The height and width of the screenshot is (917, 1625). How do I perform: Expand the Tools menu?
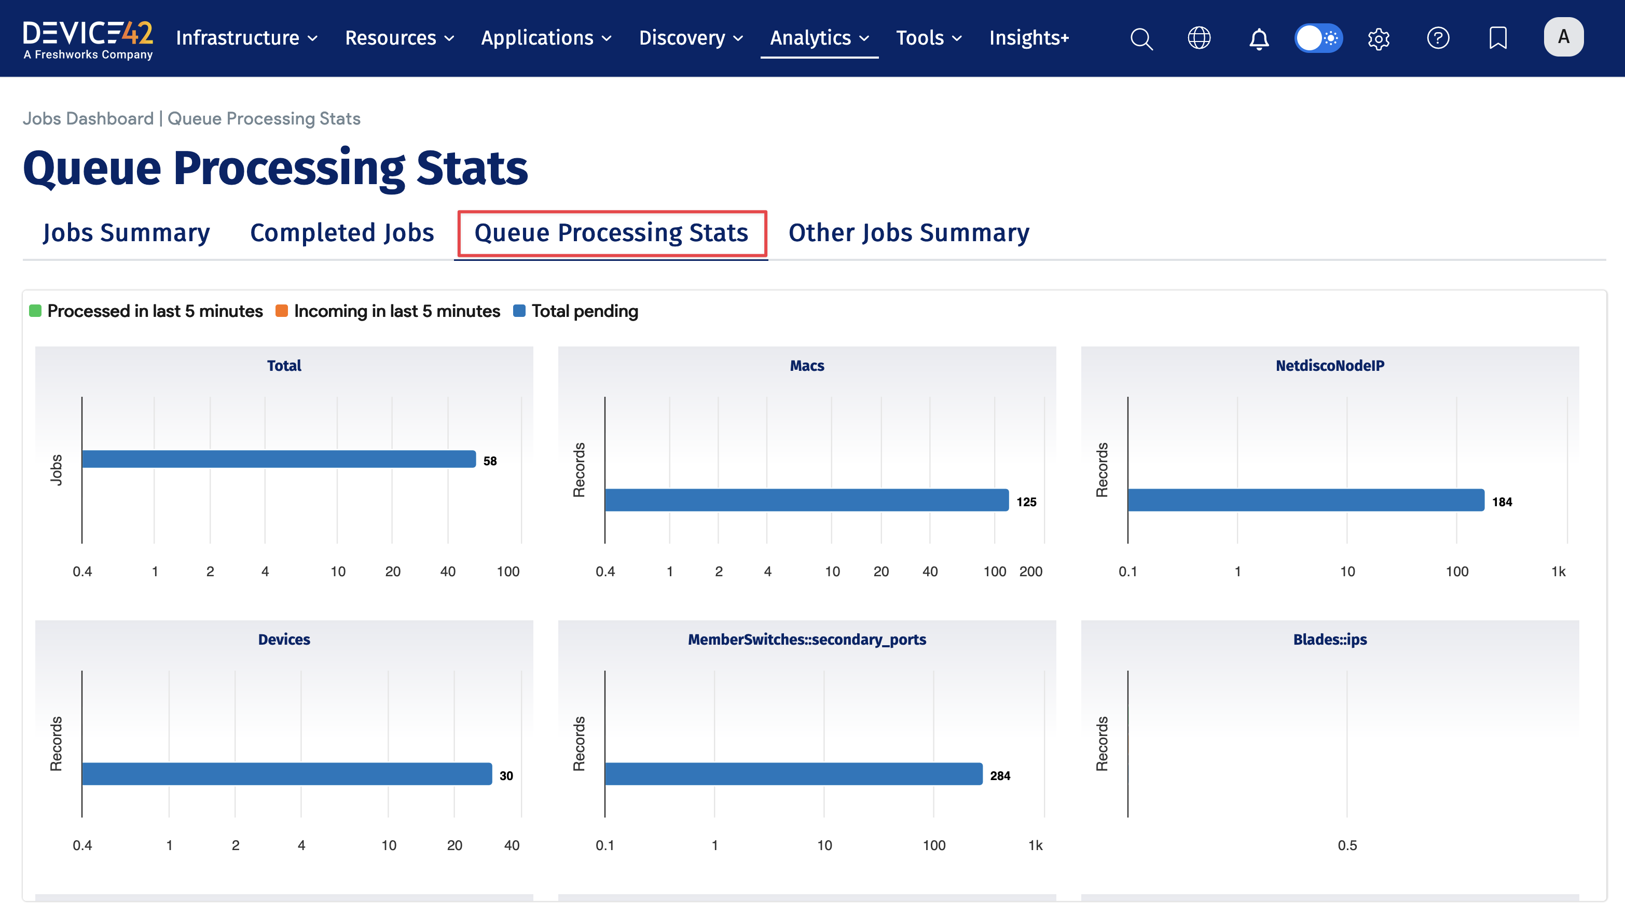(929, 38)
